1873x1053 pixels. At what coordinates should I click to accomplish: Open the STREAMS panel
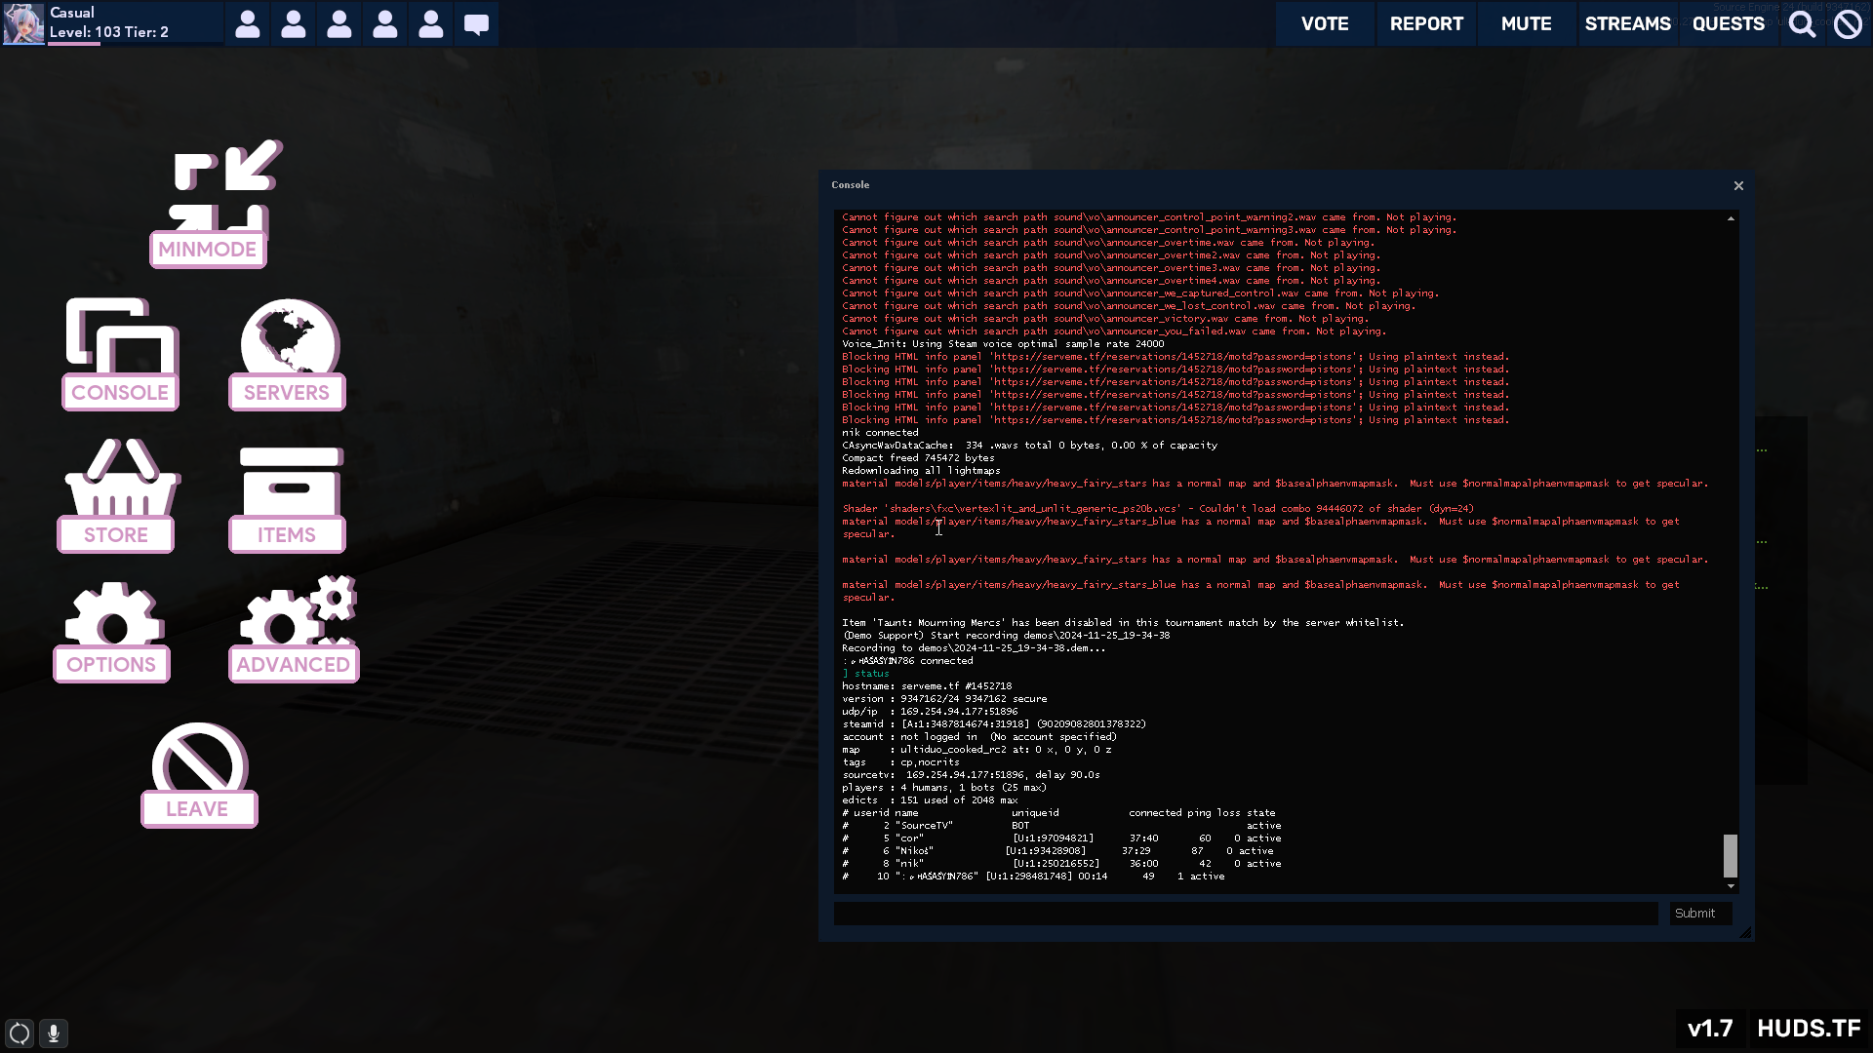pos(1627,23)
